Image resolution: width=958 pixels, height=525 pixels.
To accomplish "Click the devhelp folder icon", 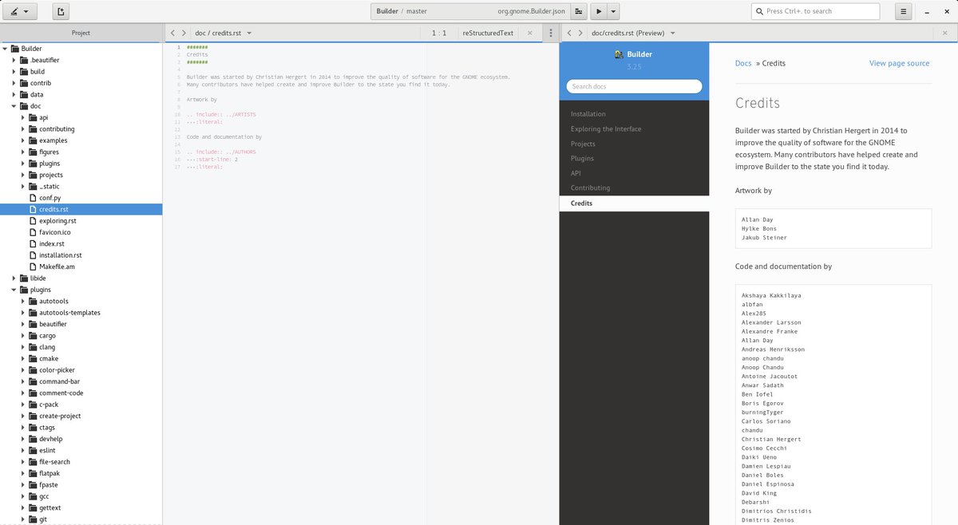I will [x=33, y=439].
